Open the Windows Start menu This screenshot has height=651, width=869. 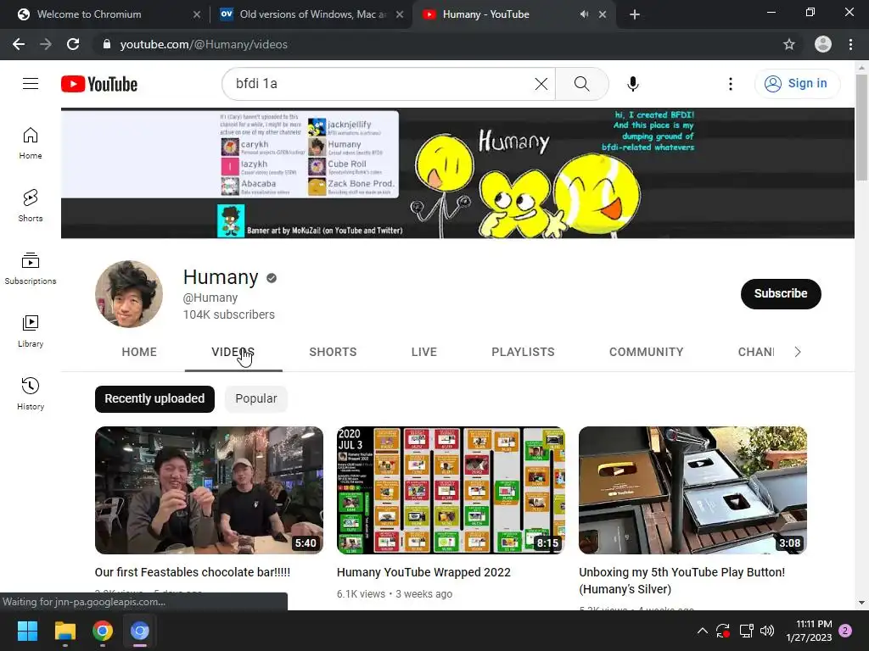click(27, 631)
